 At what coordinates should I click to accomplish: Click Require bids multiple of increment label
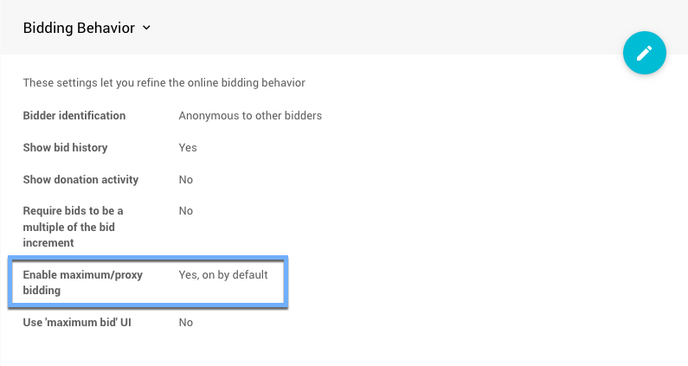(73, 227)
